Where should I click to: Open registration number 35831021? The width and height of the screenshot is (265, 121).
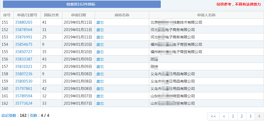click(24, 66)
